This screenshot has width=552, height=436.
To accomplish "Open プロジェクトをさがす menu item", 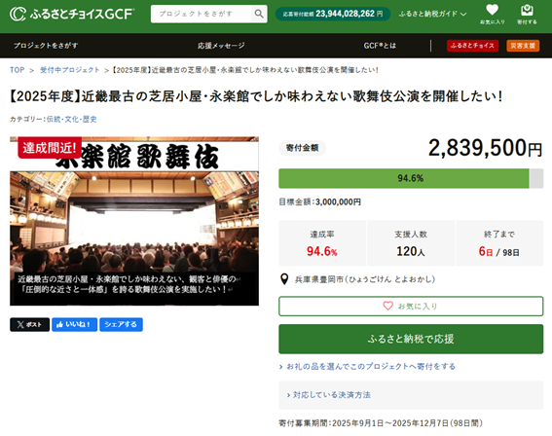I will pyautogui.click(x=46, y=46).
